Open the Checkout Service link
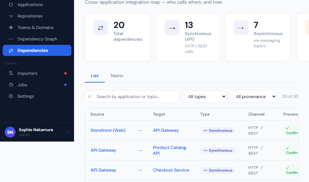Screen dimensions: 309x182 click(171, 170)
